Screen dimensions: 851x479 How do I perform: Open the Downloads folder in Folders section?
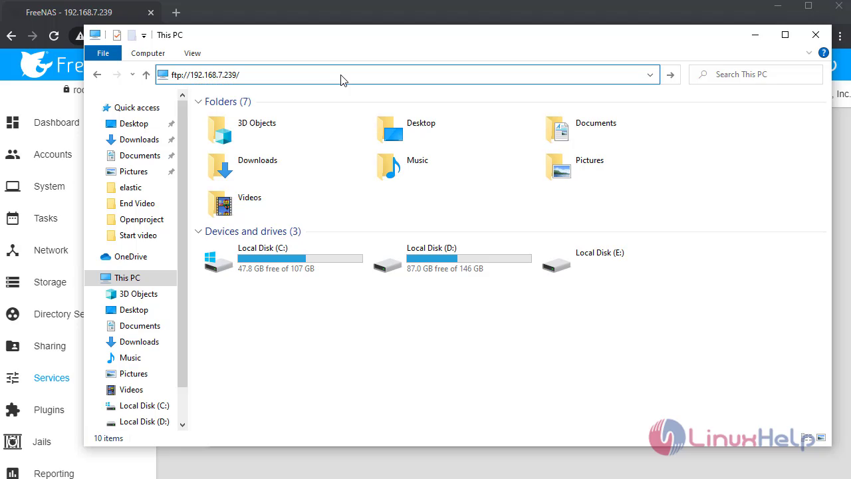pyautogui.click(x=219, y=167)
